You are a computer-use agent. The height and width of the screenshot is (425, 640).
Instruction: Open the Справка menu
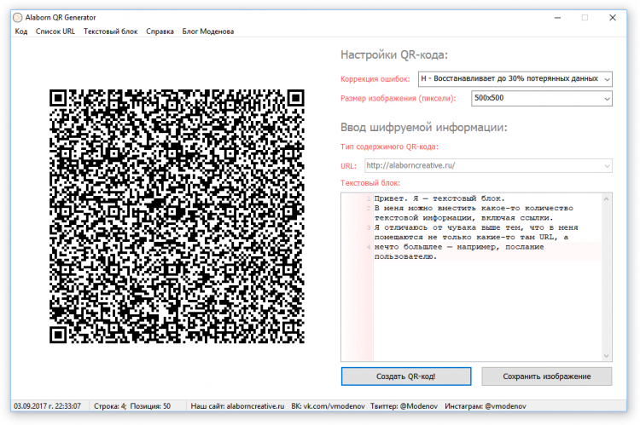[x=160, y=32]
